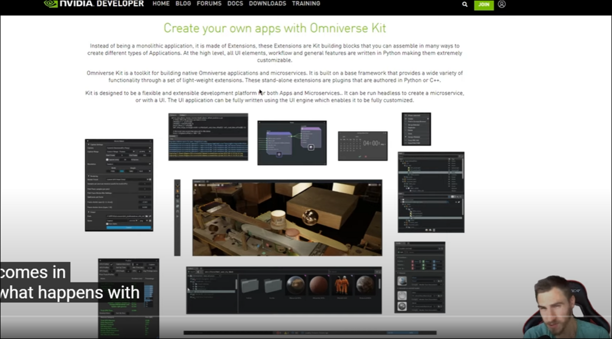Click second gray folder in content browser
This screenshot has height=339, width=612.
pyautogui.click(x=273, y=285)
